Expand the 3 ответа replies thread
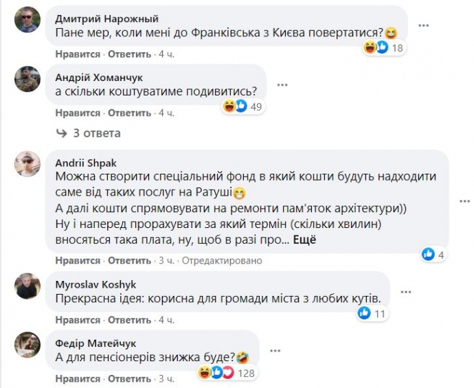The image size is (474, 388). click(x=89, y=133)
